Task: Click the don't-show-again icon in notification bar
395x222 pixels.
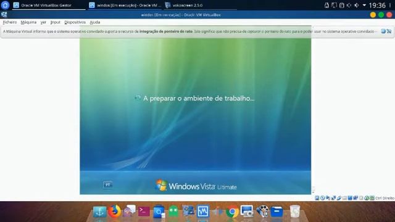Action: (x=389, y=31)
